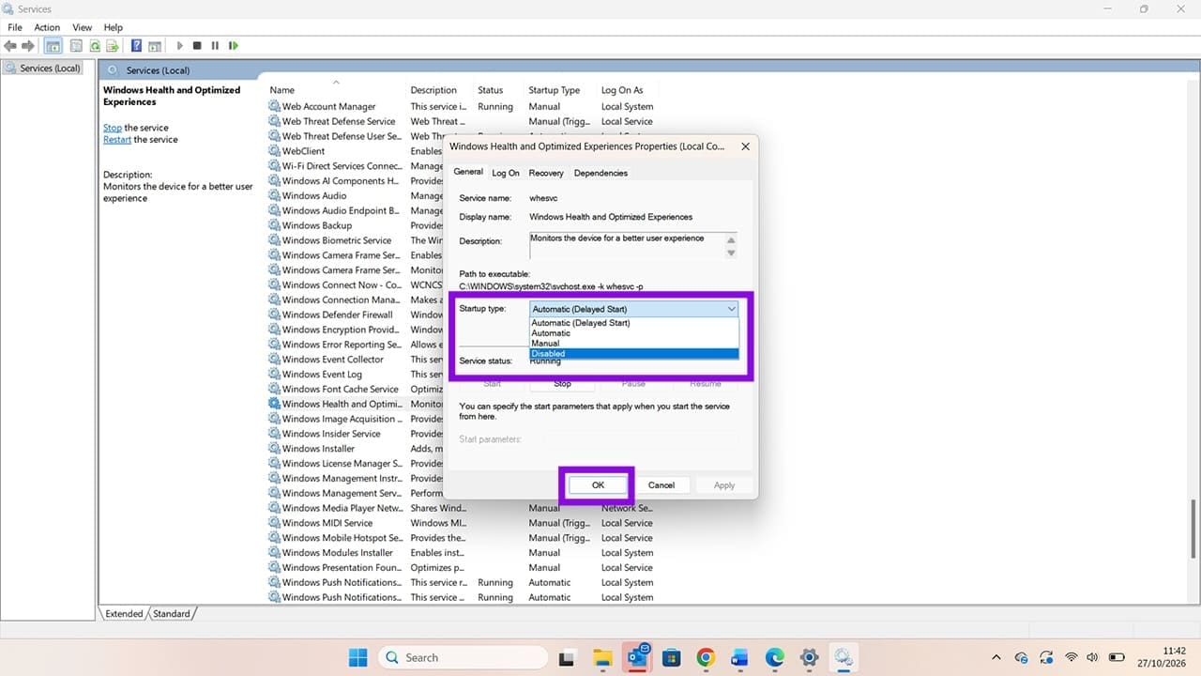The image size is (1201, 676).
Task: Open the Windows Start menu
Action: 358,657
